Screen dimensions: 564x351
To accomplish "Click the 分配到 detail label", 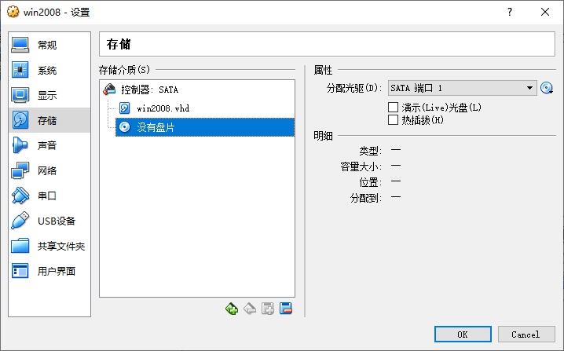I will tap(365, 198).
